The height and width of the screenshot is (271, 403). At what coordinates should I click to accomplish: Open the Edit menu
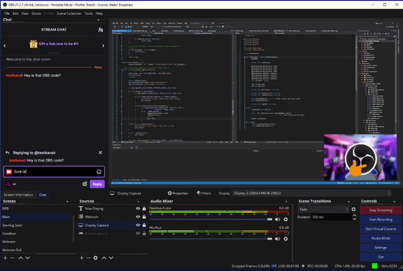click(x=16, y=13)
